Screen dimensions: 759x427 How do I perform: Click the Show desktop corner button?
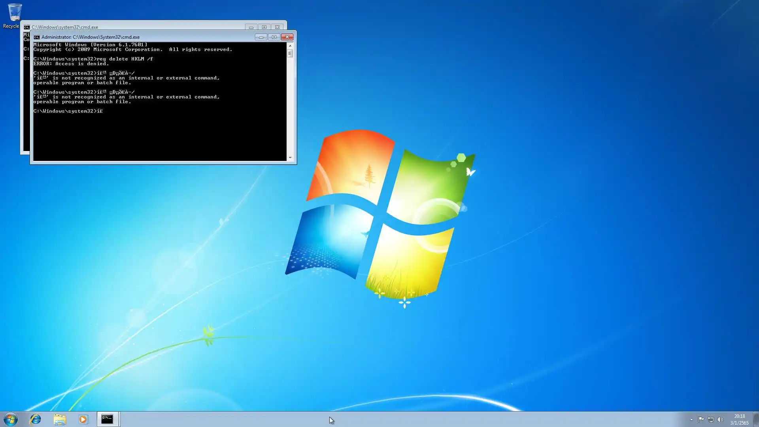coord(756,419)
